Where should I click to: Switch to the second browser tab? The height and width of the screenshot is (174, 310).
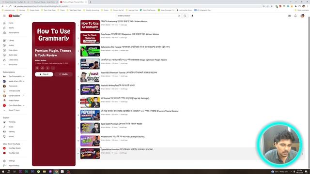point(45,2)
